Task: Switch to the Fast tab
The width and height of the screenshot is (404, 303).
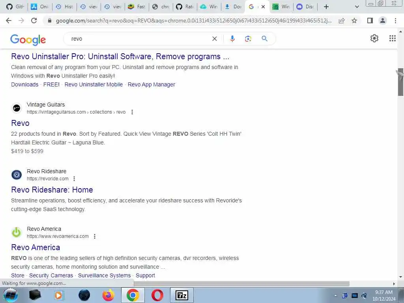Action: 137,7
